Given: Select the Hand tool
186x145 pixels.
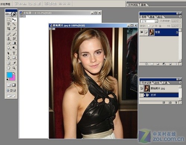Looking at the screenshot, I should tap(9, 68).
